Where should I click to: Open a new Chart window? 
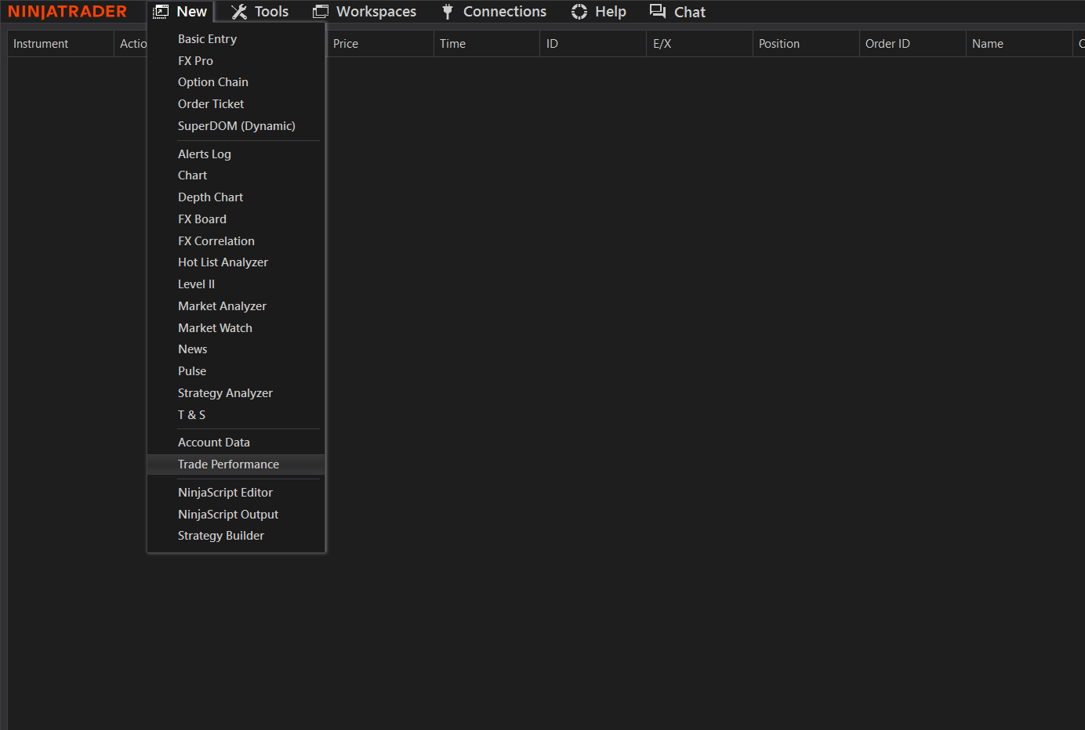tap(192, 175)
